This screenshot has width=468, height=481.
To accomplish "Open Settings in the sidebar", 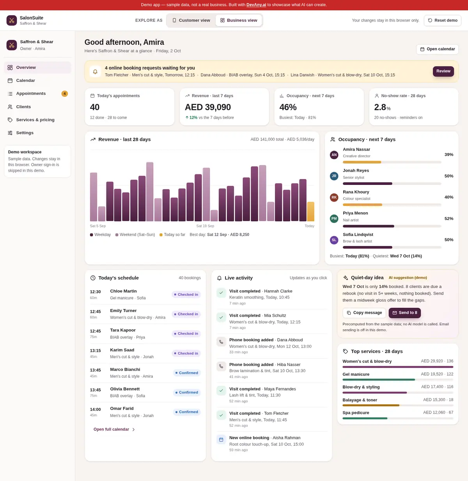I will point(37,133).
